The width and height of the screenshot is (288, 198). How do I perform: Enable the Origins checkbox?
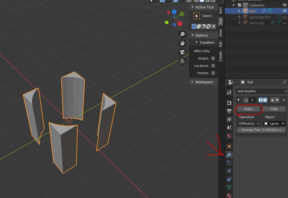point(213,58)
